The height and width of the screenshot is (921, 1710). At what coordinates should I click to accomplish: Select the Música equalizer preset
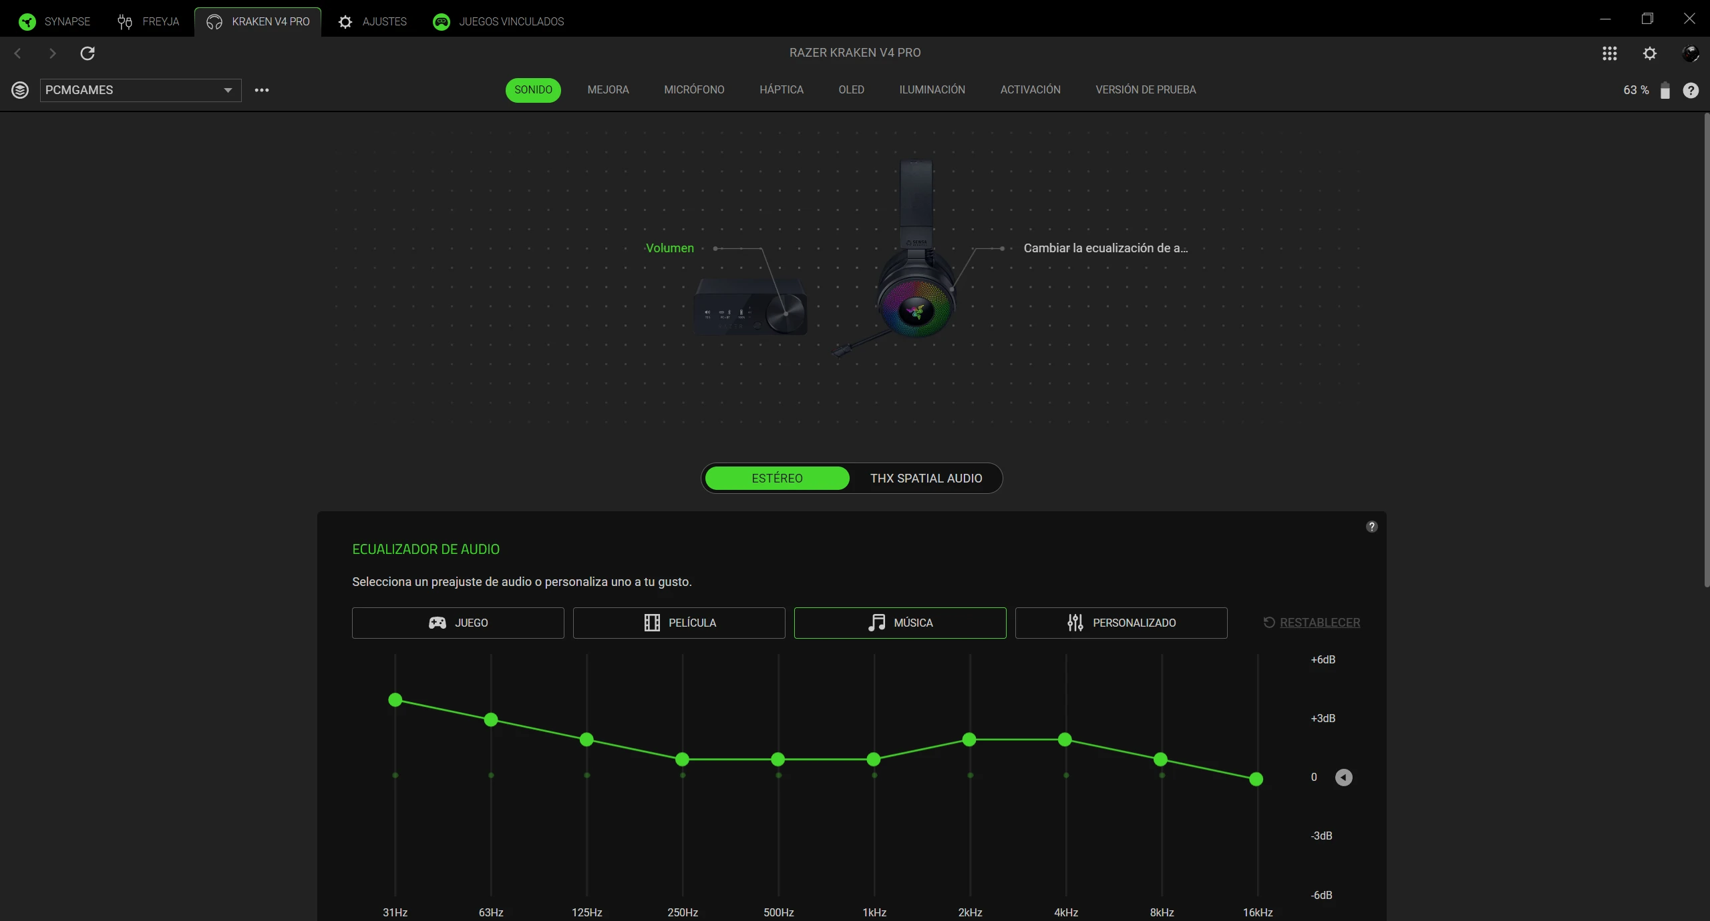click(900, 623)
